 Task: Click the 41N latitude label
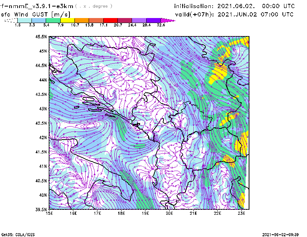pos(43,166)
